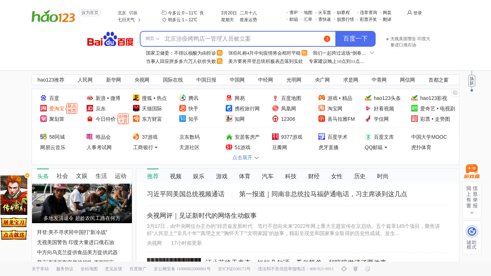Open the 多地发清退令 news photo
Screen dimensions: 491x276
click(82, 203)
